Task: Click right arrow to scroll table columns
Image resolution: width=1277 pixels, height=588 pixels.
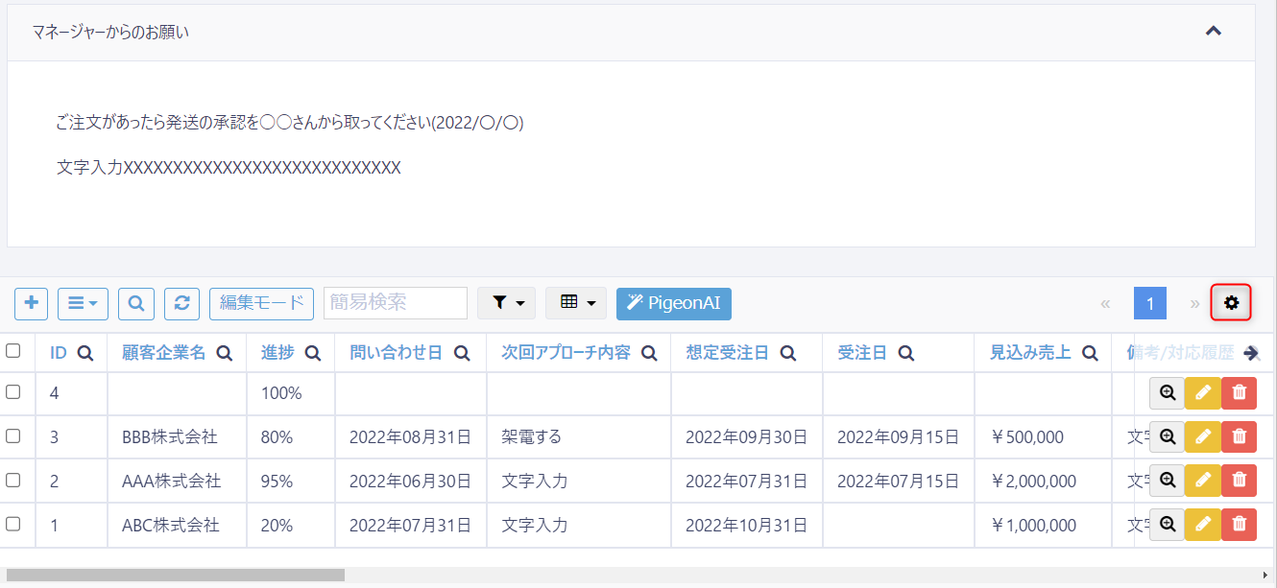Action: pyautogui.click(x=1250, y=353)
